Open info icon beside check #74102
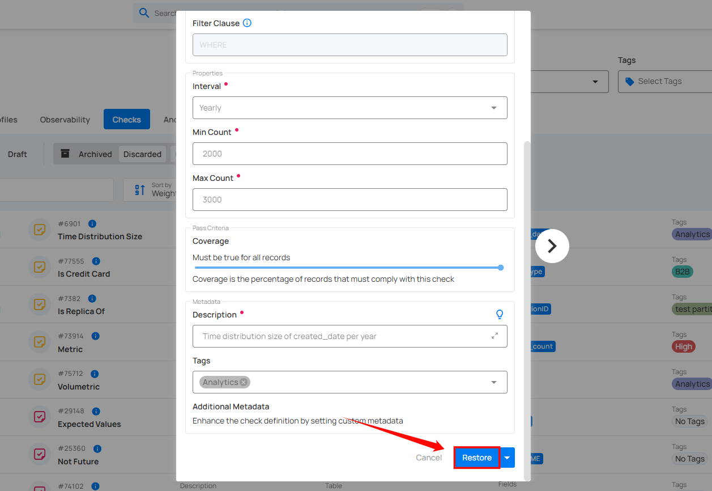The width and height of the screenshot is (712, 491). click(x=95, y=486)
